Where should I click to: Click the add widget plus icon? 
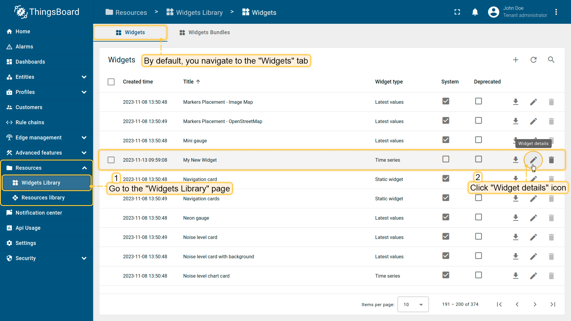[516, 60]
